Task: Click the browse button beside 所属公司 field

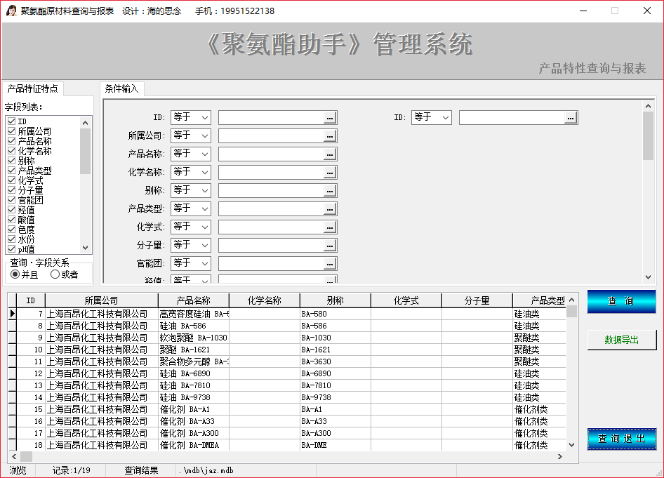Action: tap(330, 136)
